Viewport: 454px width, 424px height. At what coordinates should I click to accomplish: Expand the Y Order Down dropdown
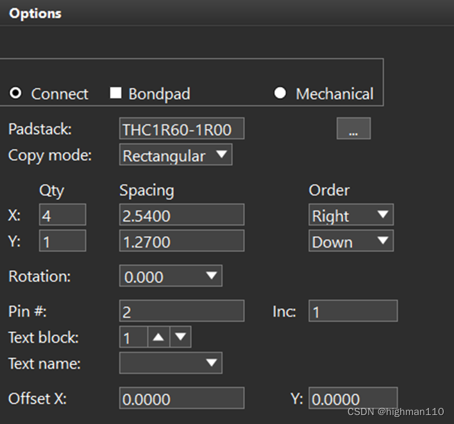click(350, 241)
